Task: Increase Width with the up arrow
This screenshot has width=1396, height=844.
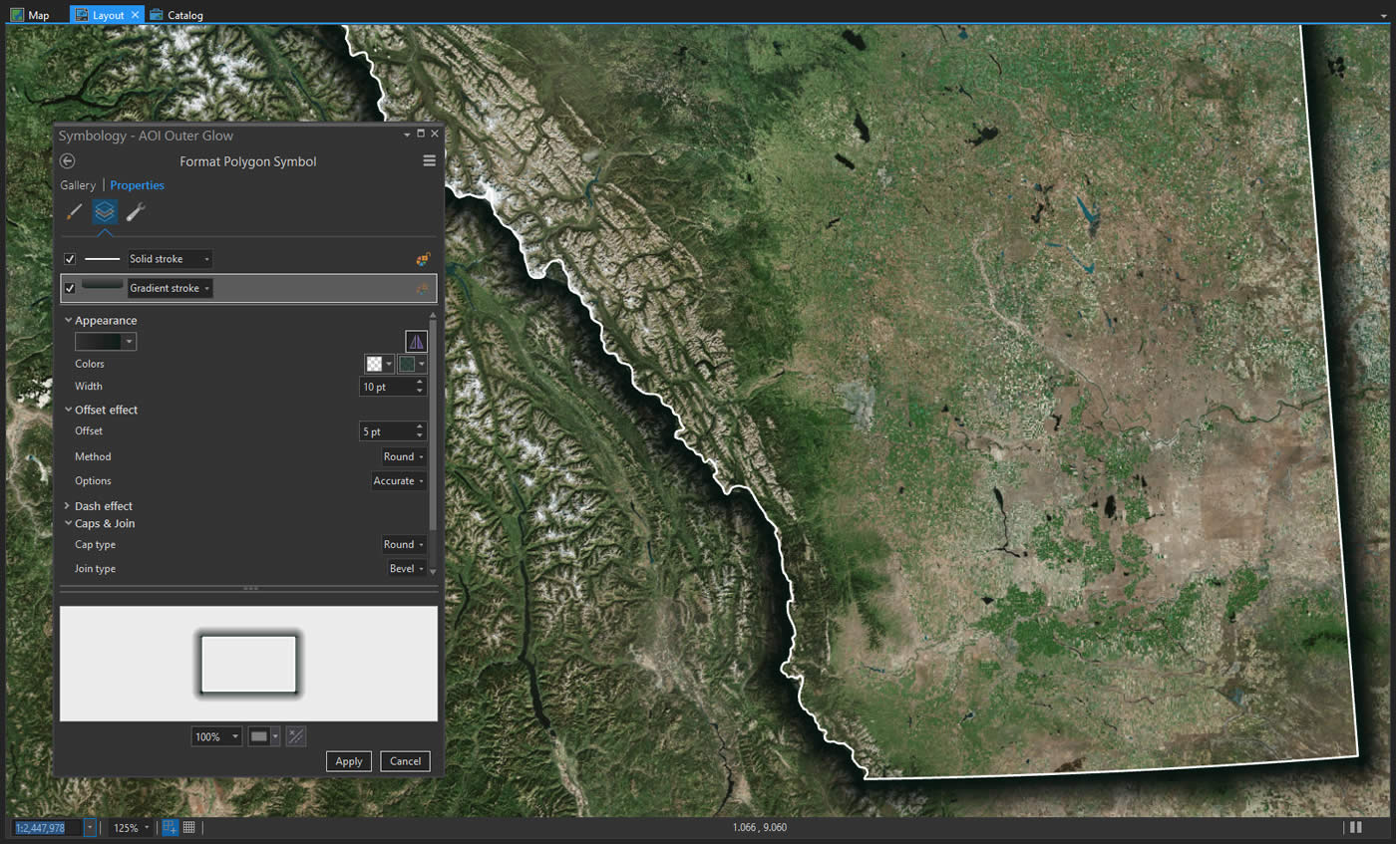Action: [420, 383]
